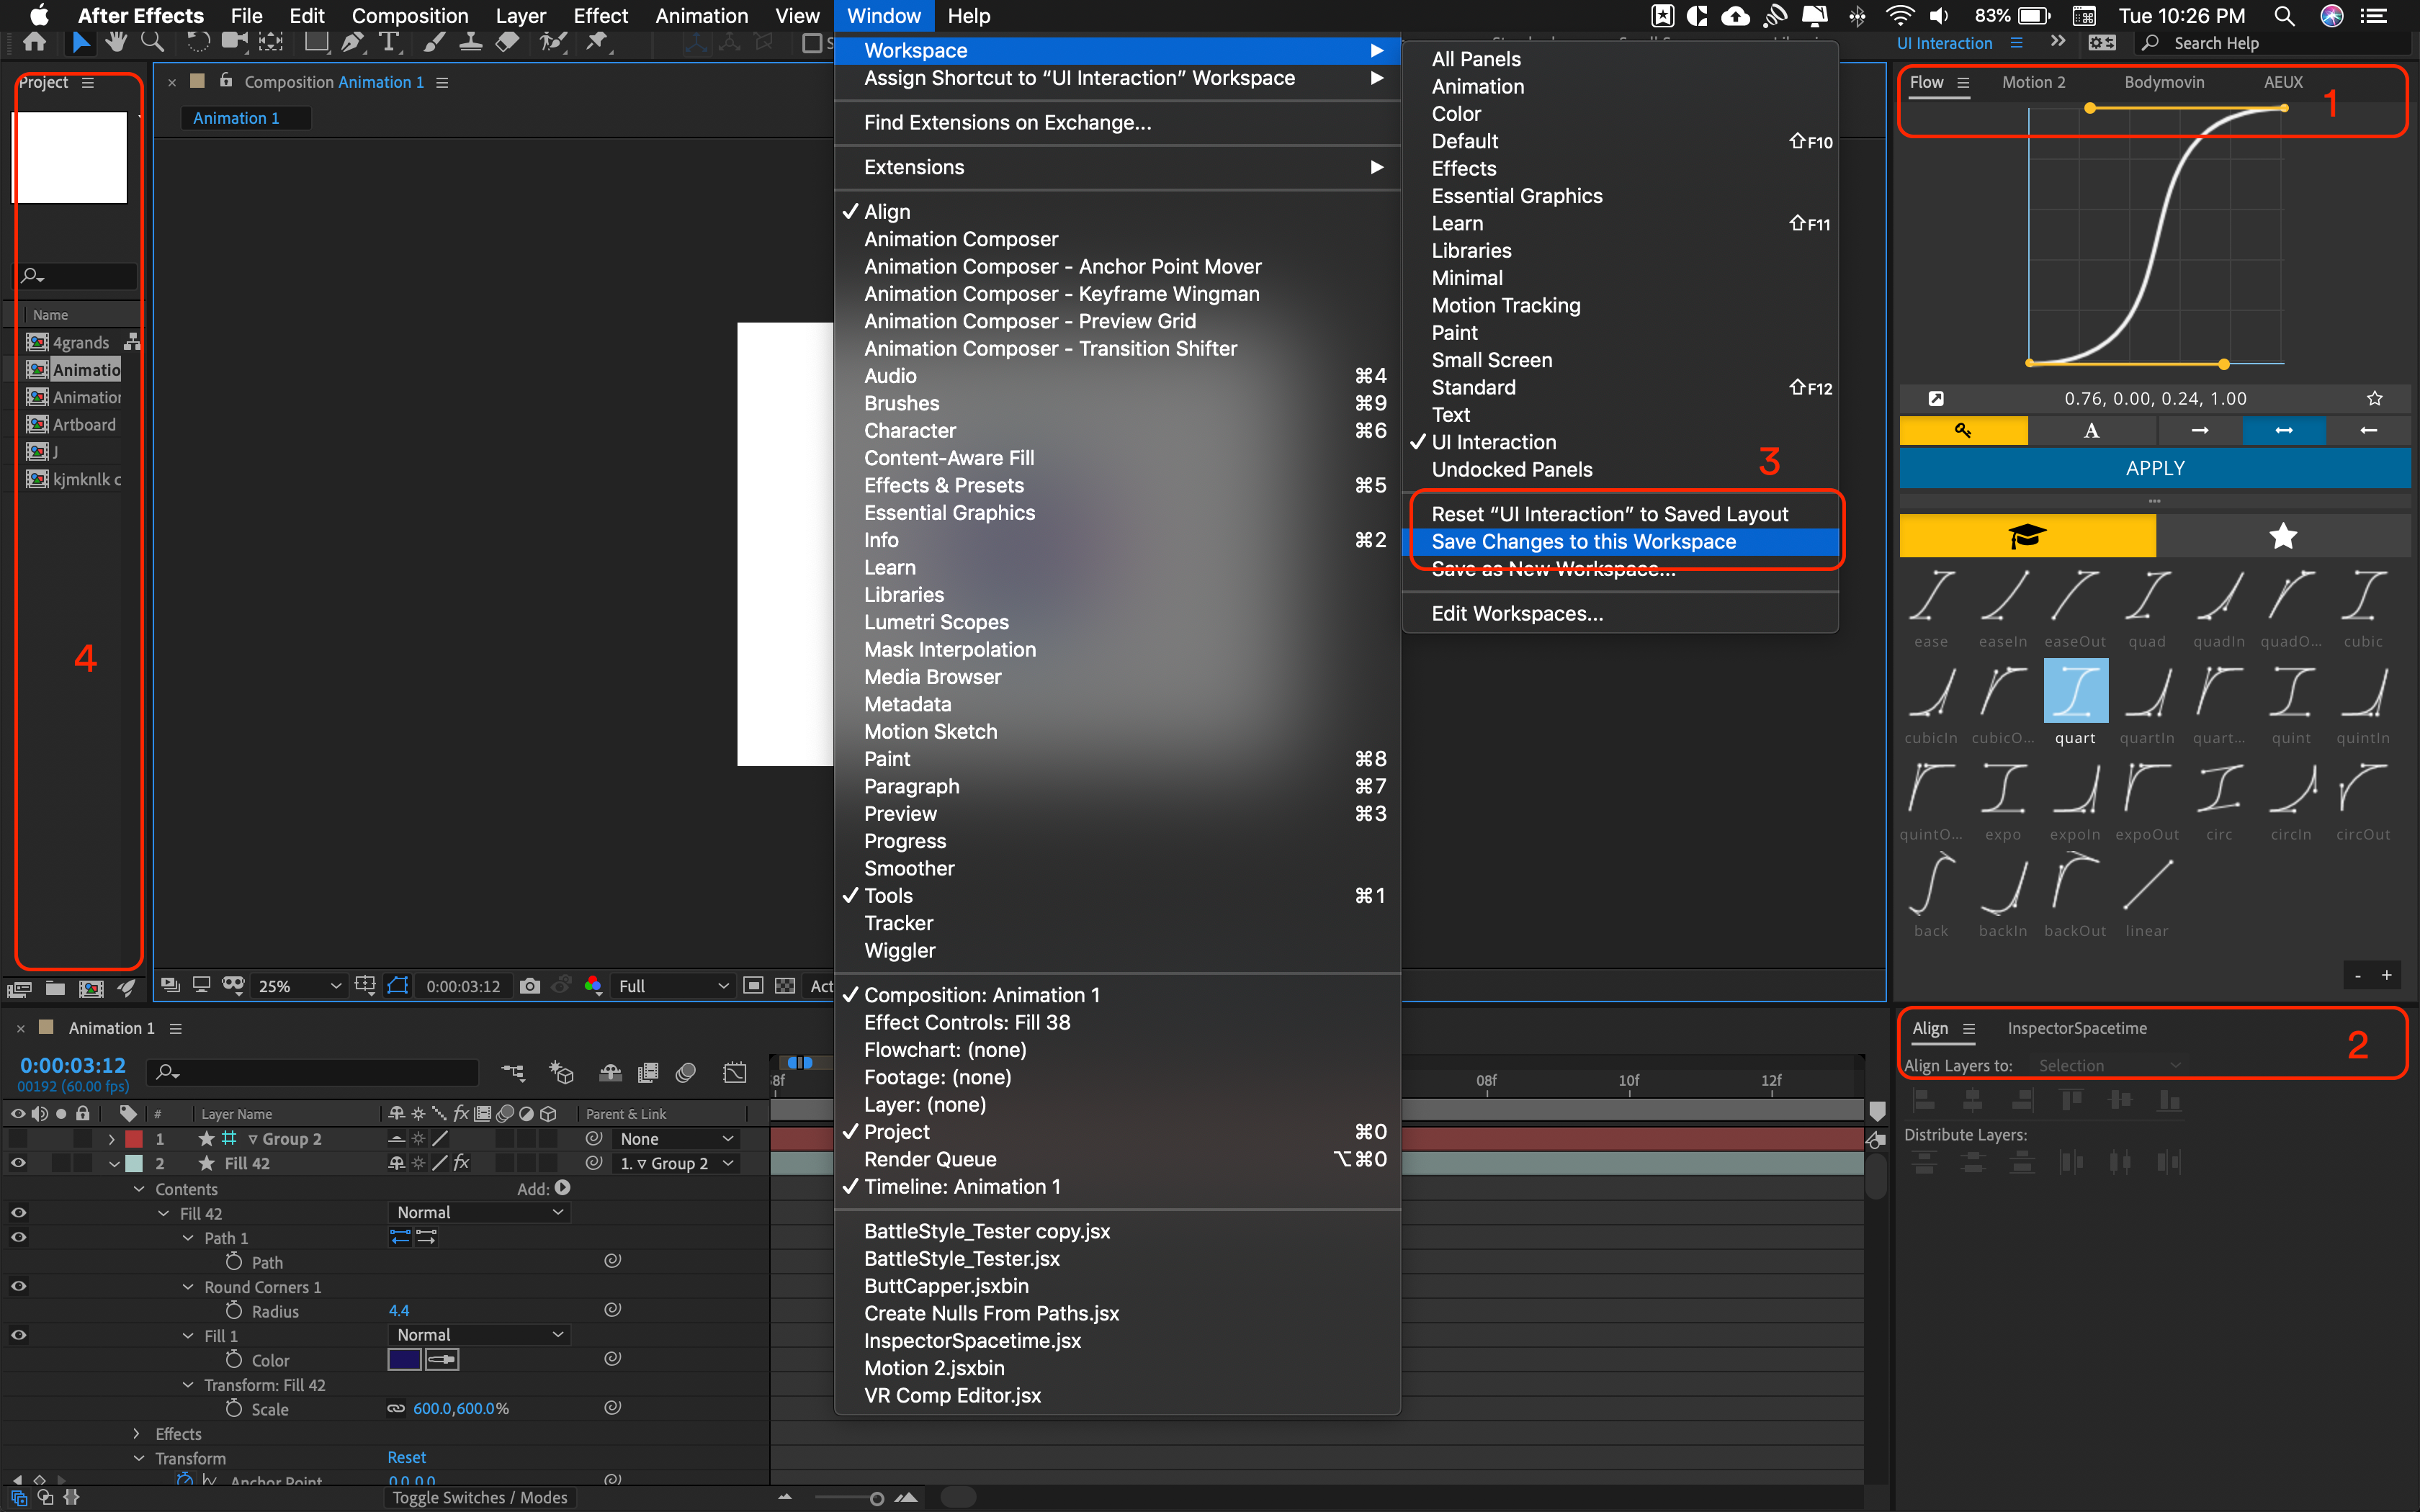This screenshot has height=1512, width=2420.
Task: Select the Type tool
Action: pos(389,42)
